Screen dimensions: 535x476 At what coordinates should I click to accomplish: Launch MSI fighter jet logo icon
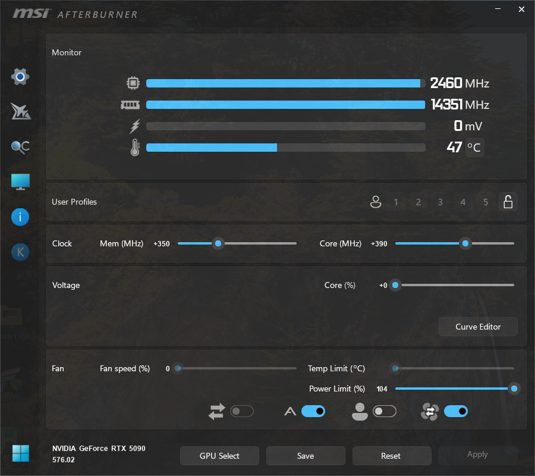click(x=20, y=111)
